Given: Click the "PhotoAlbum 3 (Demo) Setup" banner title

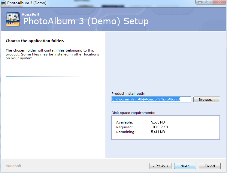Looking at the screenshot, I should coord(86,21).
